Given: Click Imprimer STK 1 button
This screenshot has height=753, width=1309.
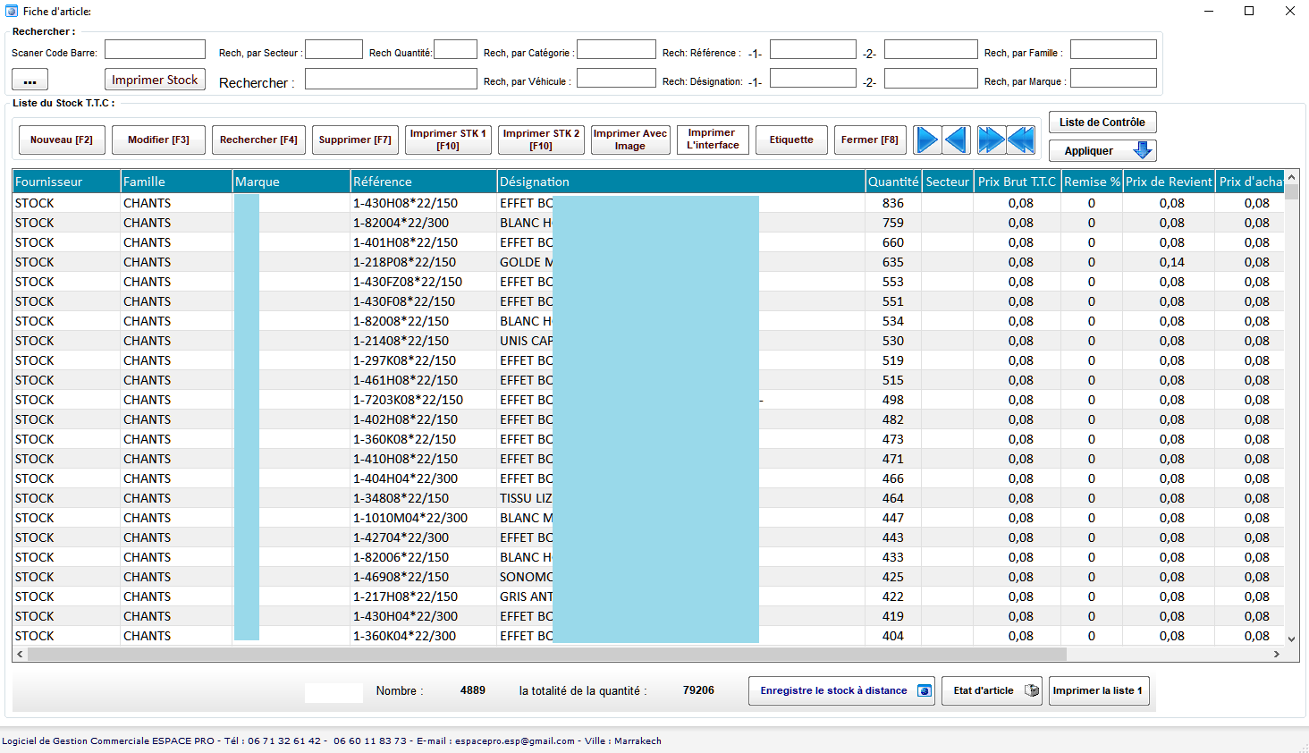Looking at the screenshot, I should [x=448, y=140].
